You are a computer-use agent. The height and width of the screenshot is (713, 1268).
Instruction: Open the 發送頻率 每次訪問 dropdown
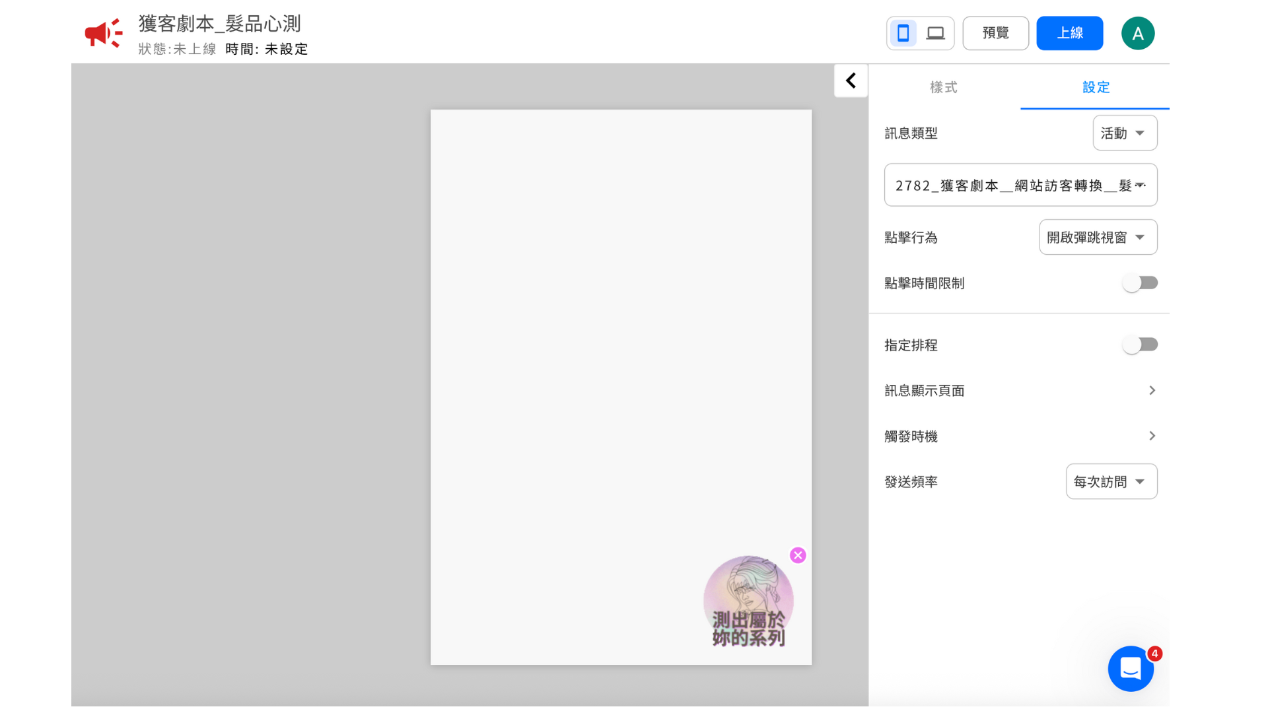[1111, 482]
